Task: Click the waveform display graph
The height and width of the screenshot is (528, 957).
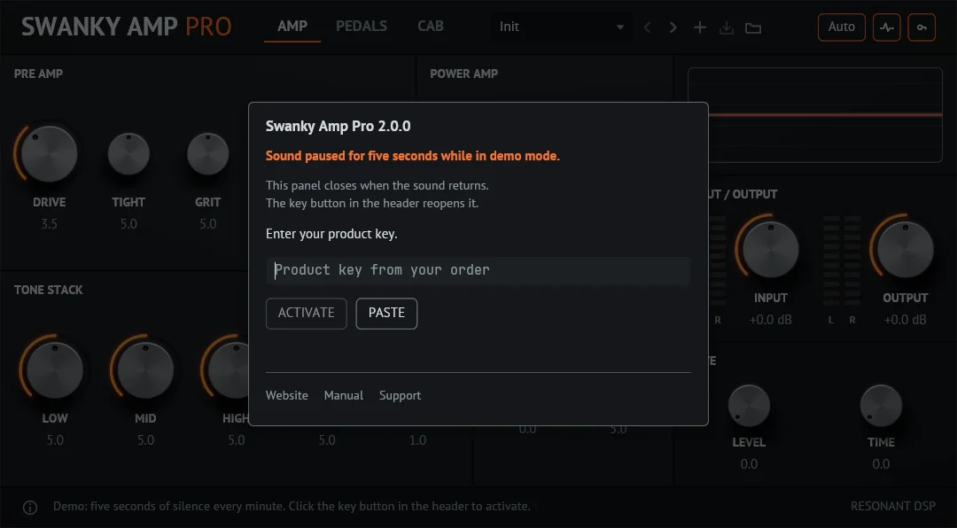Action: click(815, 115)
